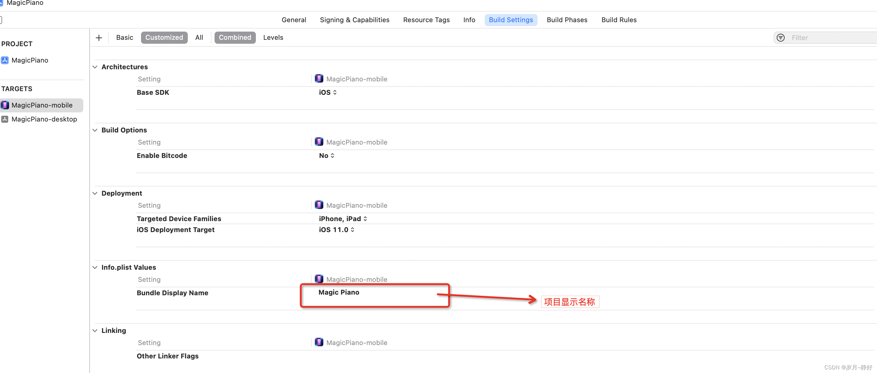Open the Build Phases tab

(x=567, y=20)
